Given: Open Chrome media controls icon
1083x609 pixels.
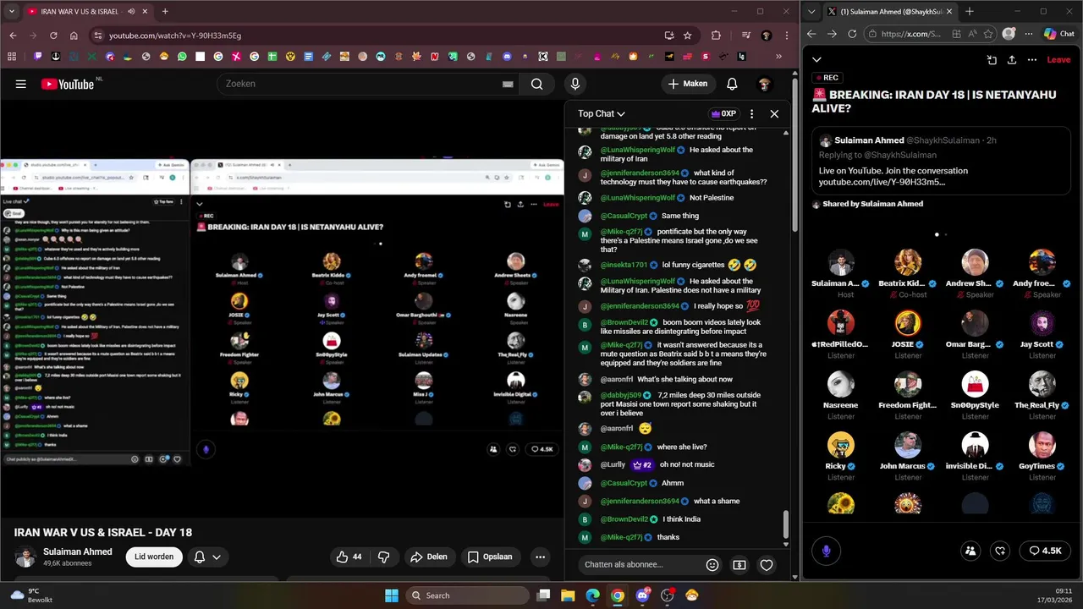Looking at the screenshot, I should 745,36.
